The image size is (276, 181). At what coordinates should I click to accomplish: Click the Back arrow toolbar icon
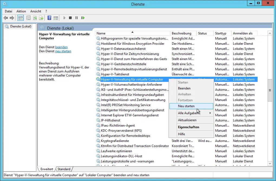click(6, 18)
